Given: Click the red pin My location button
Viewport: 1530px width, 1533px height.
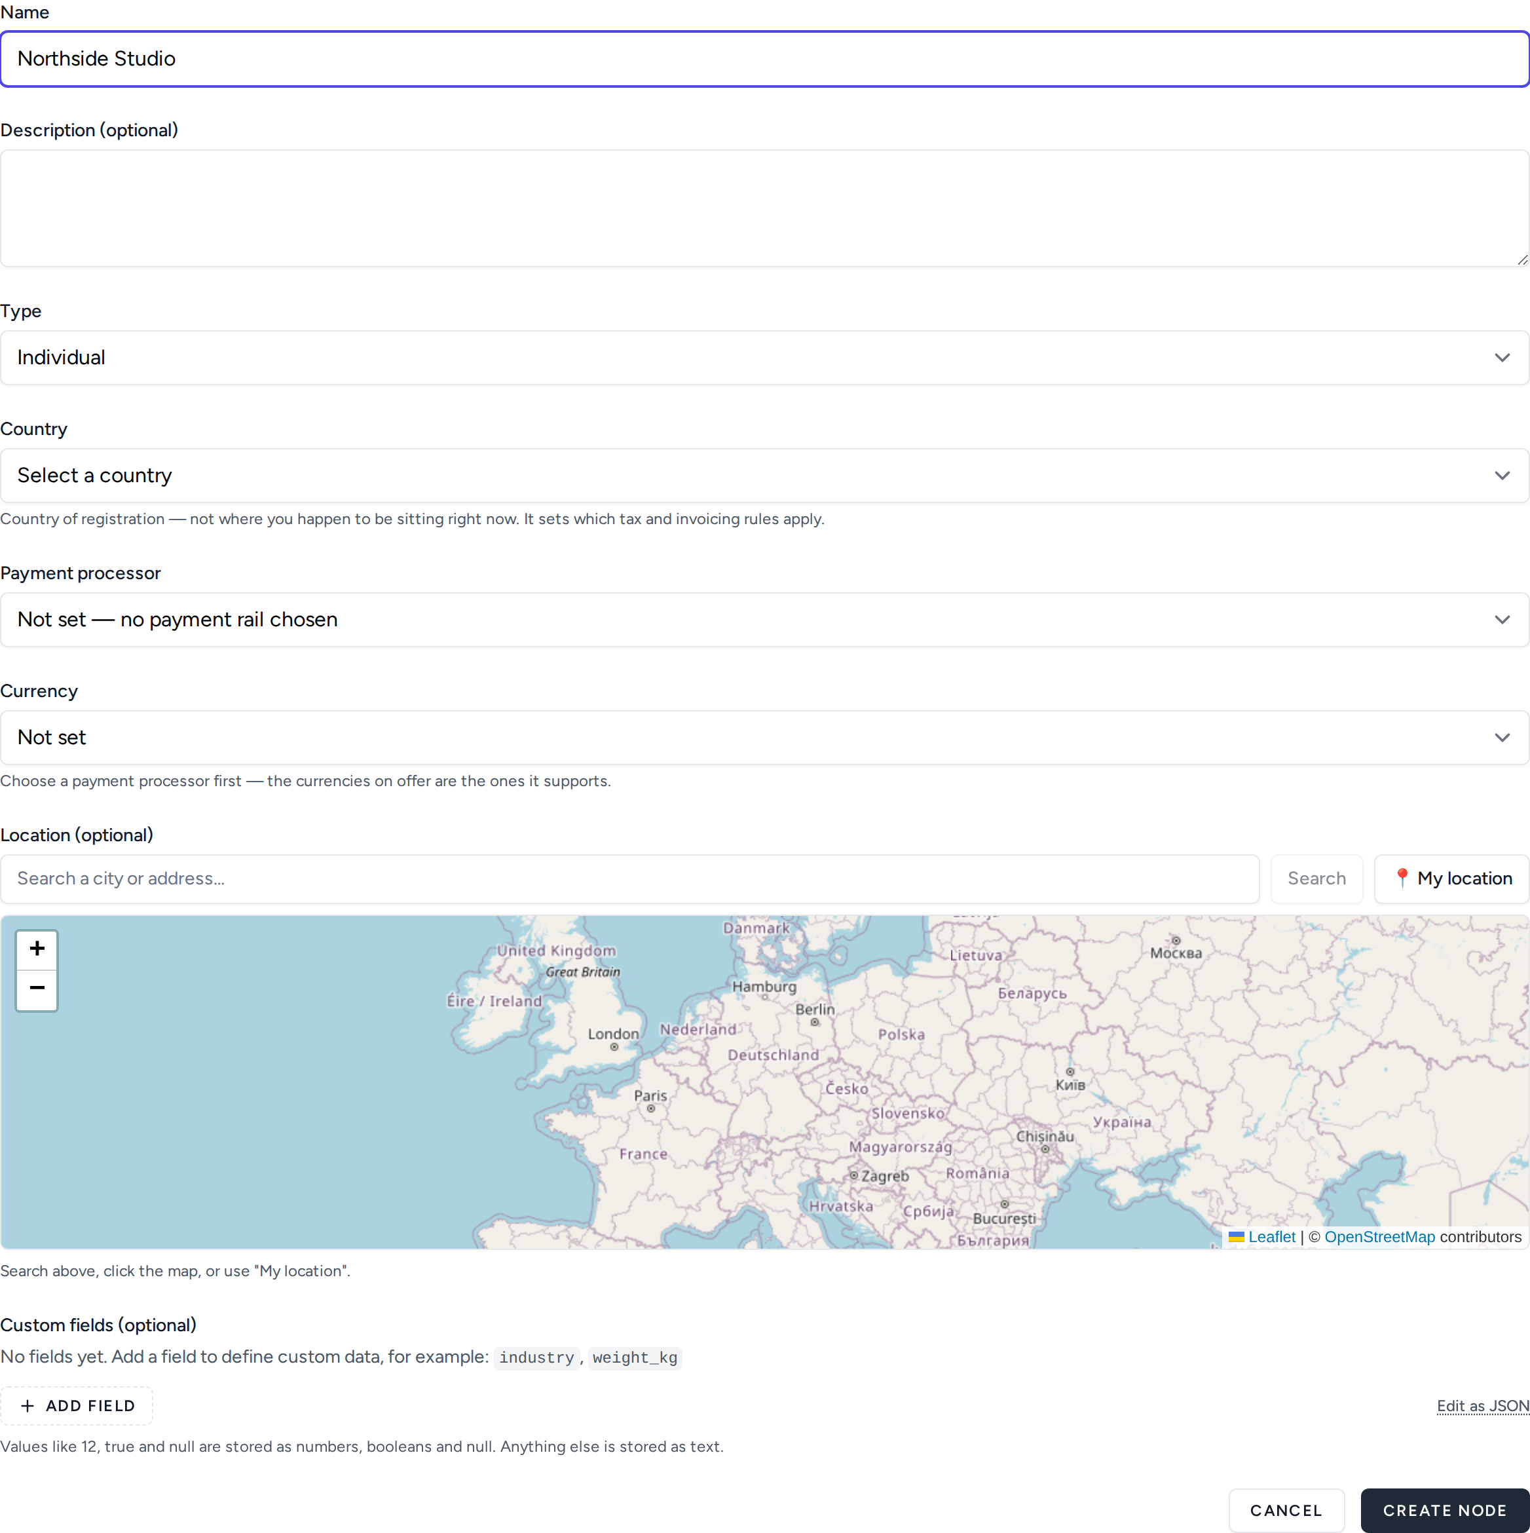Looking at the screenshot, I should click(1451, 879).
